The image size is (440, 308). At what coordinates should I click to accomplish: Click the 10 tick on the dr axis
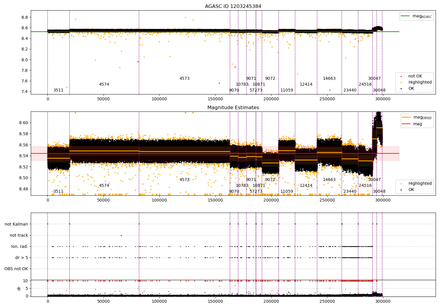point(26,281)
